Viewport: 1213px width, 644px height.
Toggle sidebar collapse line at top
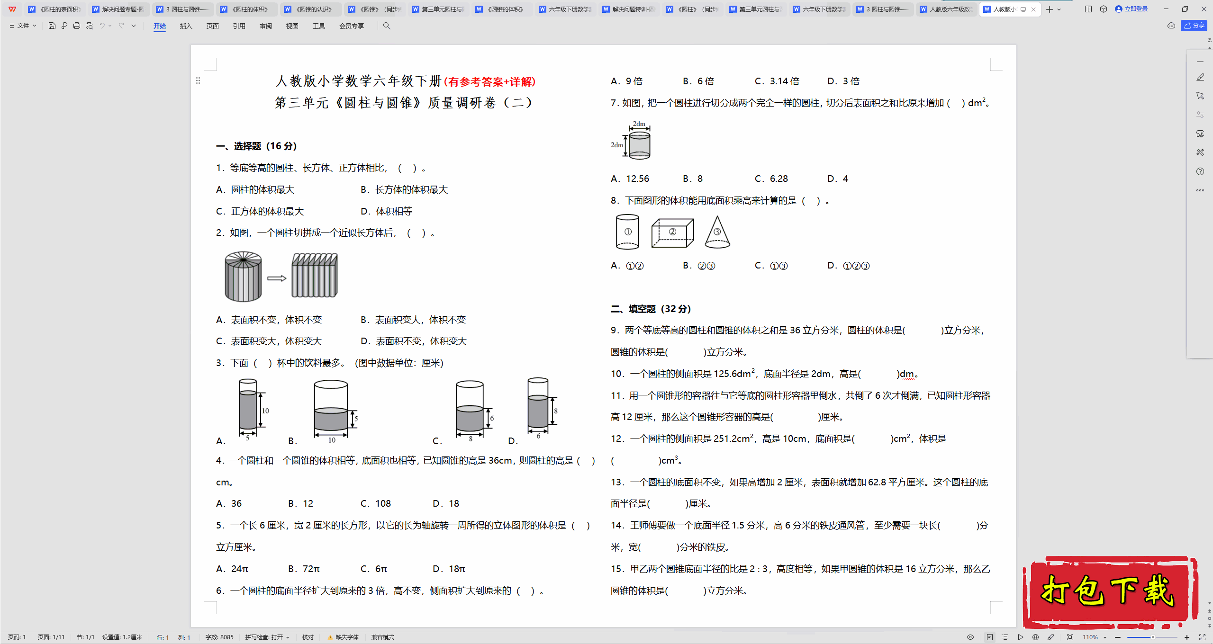point(1200,62)
